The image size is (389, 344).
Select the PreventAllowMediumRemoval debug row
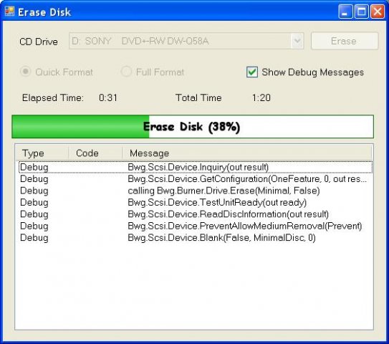point(196,226)
